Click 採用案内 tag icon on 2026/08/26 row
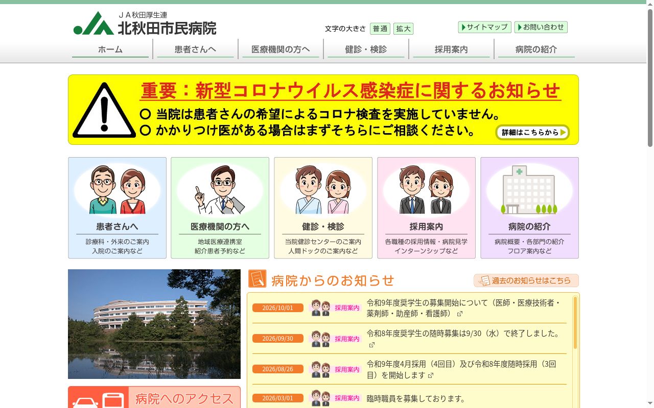The image size is (654, 408). click(336, 369)
